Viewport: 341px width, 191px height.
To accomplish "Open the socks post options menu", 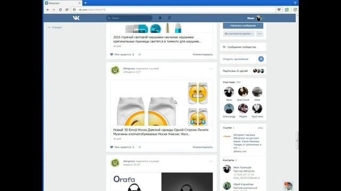I will coord(211,68).
